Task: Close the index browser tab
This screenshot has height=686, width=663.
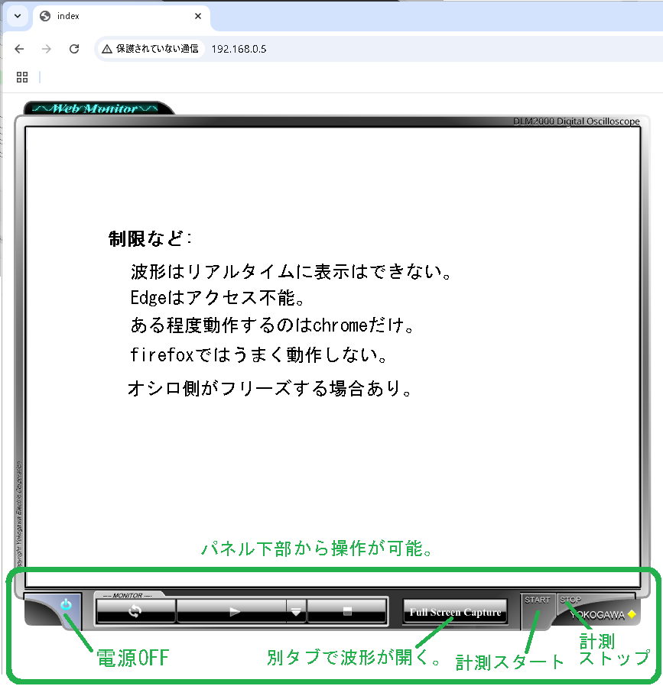Action: pyautogui.click(x=198, y=16)
